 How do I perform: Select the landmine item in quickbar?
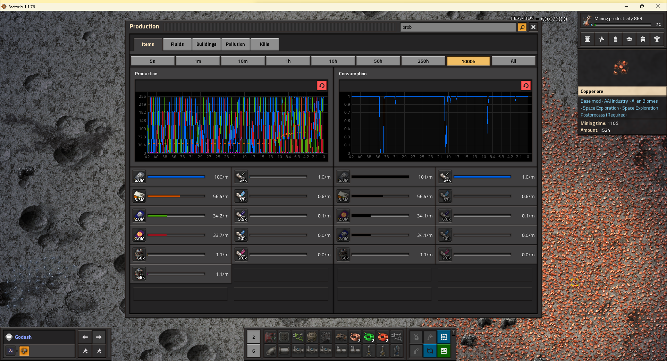pyautogui.click(x=312, y=337)
